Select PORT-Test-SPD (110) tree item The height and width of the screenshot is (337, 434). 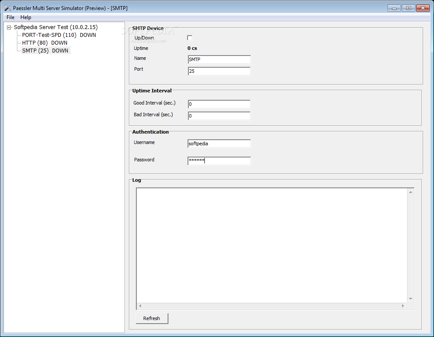coord(59,35)
